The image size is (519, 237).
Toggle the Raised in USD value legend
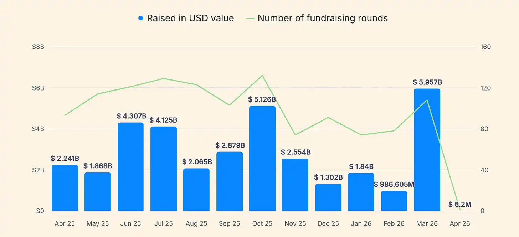(x=190, y=18)
